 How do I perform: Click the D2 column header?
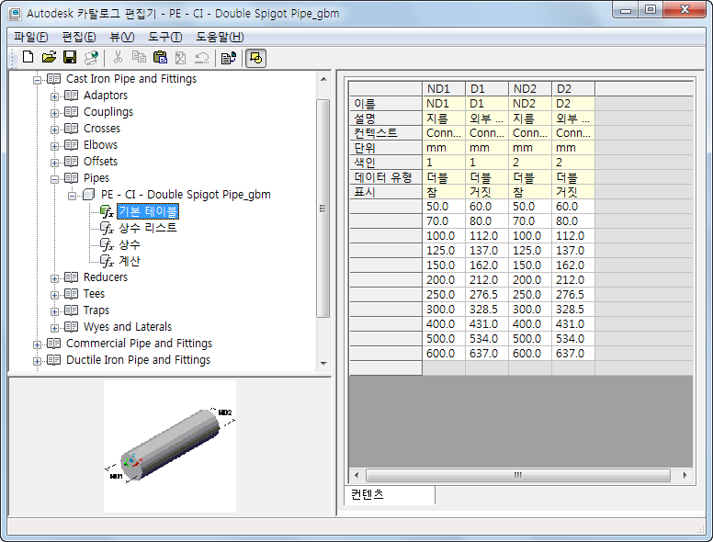click(573, 89)
